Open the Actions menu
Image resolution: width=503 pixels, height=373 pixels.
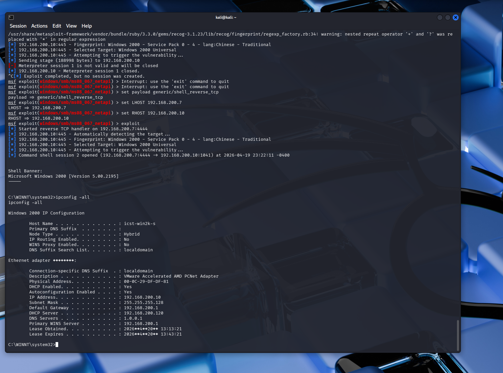tap(39, 26)
